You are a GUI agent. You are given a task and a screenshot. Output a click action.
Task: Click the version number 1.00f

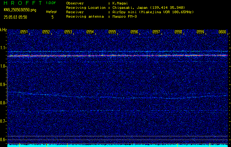point(51,3)
